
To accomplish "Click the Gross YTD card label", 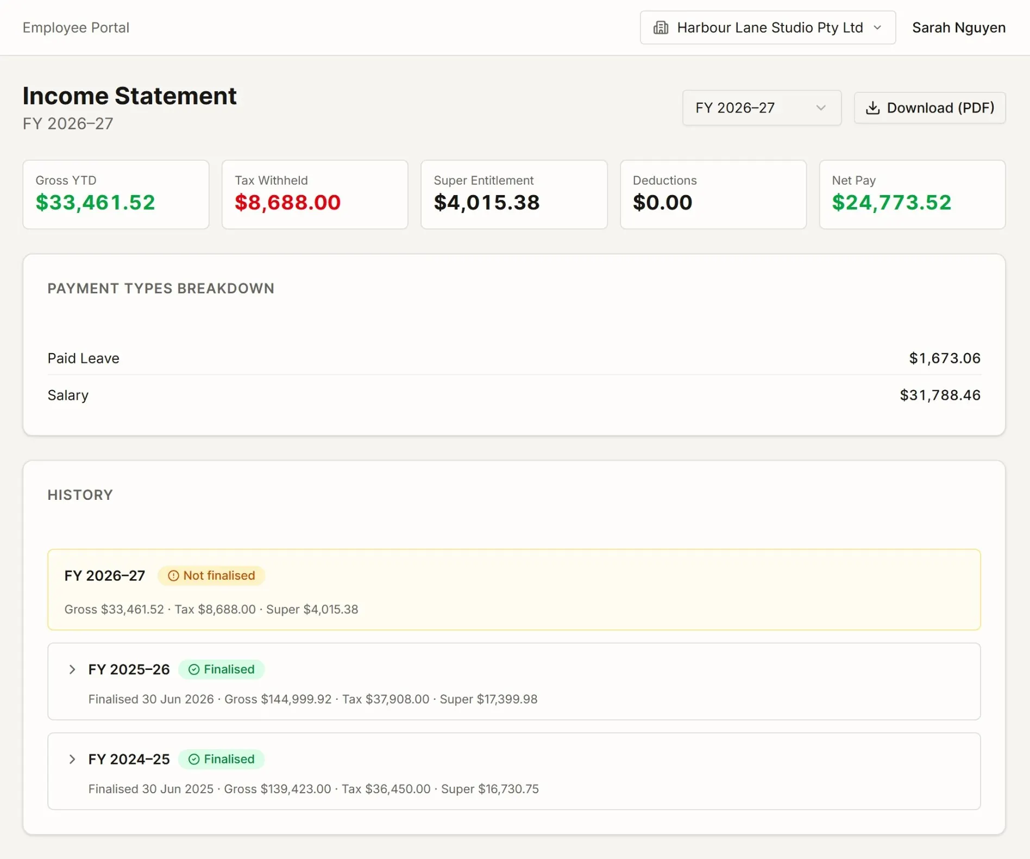I will coord(66,180).
